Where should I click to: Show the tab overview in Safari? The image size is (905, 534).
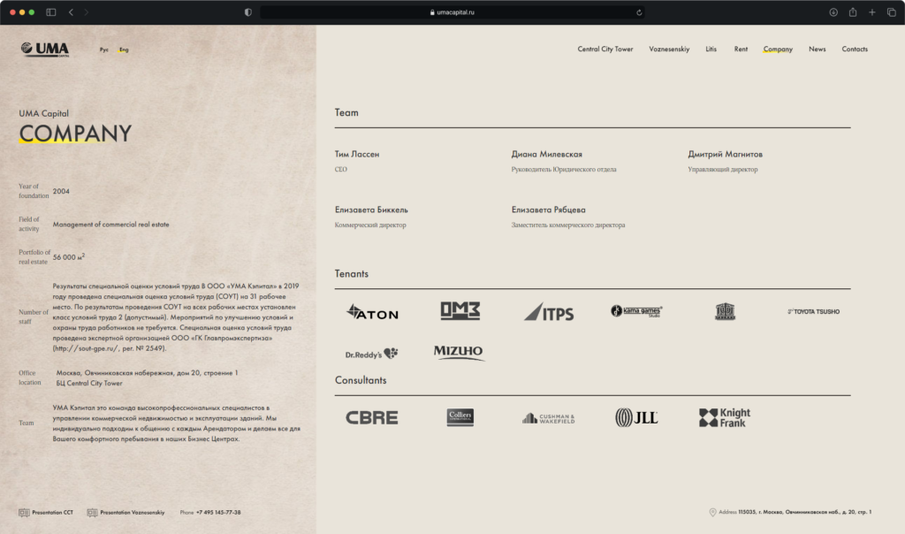click(x=891, y=12)
